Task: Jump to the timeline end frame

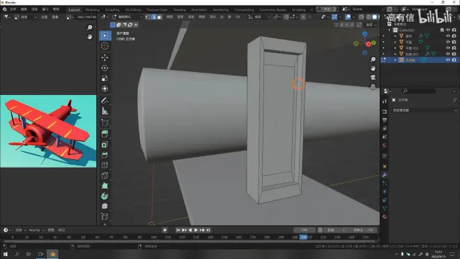Action: (x=208, y=230)
